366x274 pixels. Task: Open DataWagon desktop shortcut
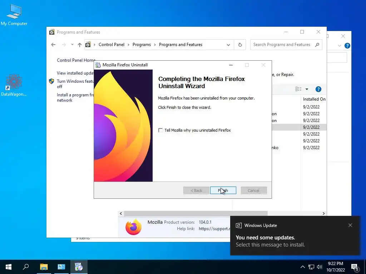pos(14,85)
